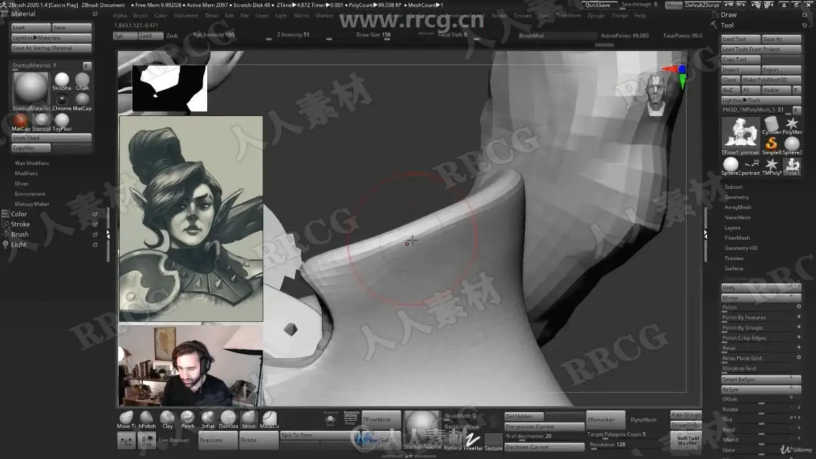Choose the Chalk material sphere

(x=82, y=82)
